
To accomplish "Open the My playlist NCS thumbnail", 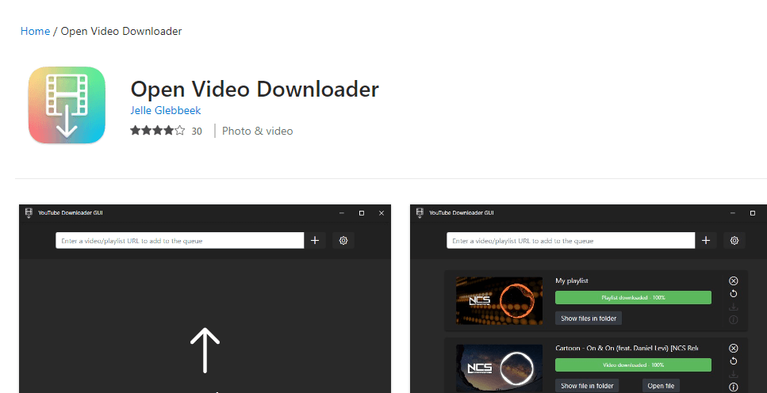I will (x=499, y=300).
